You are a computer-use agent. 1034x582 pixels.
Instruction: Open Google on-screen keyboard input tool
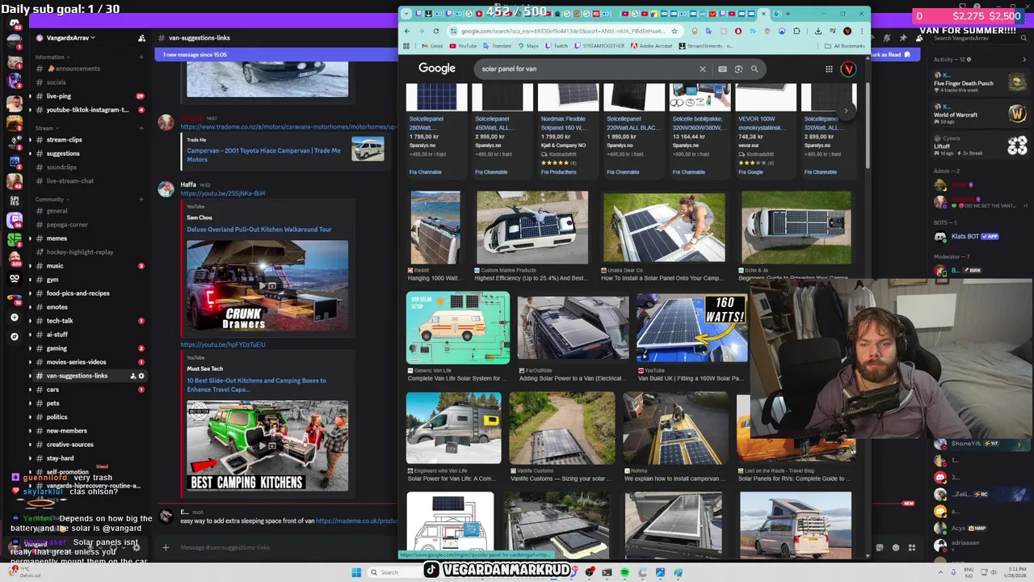pyautogui.click(x=722, y=69)
